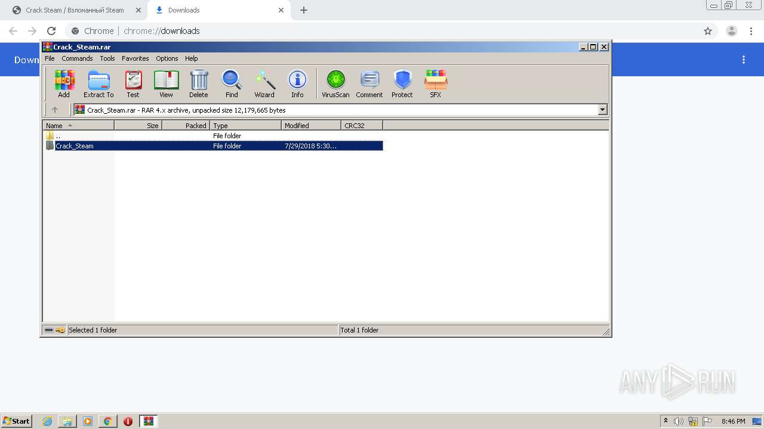Select the parent '..' folder entry
Screen dimensions: 764x429
(x=214, y=136)
